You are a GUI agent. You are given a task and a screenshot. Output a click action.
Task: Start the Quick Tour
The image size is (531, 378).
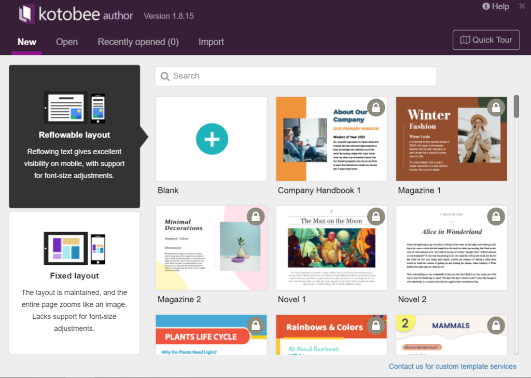(486, 39)
